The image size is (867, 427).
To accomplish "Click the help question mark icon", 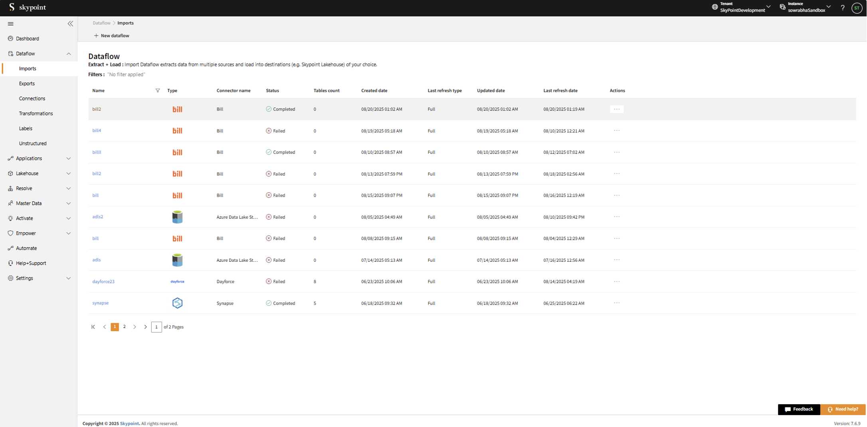I will click(842, 8).
